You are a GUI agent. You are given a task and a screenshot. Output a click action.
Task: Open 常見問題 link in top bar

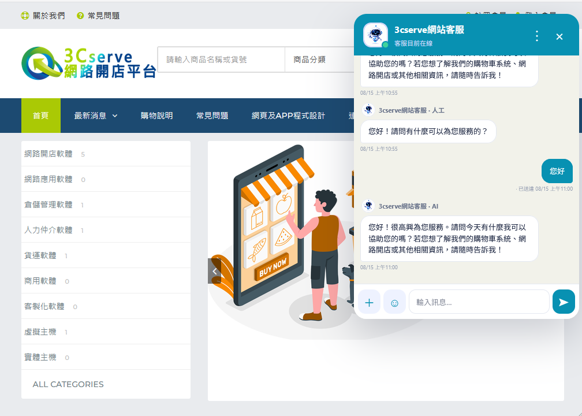point(103,16)
